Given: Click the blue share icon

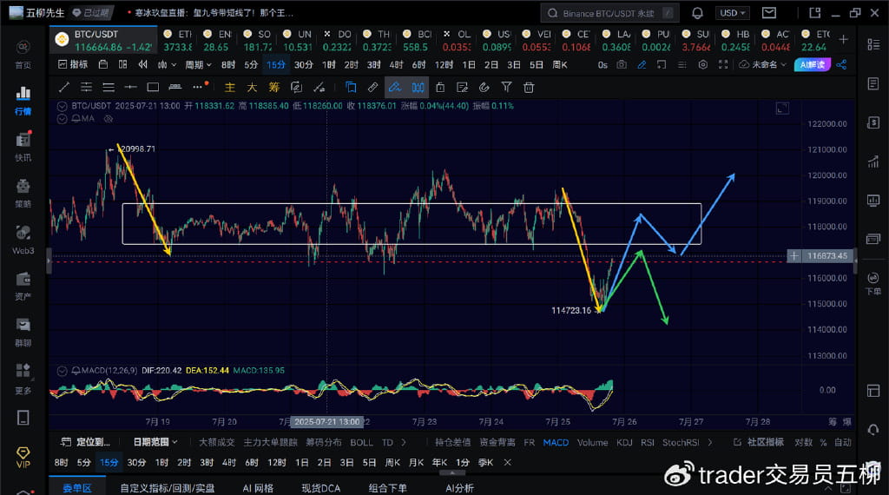Looking at the screenshot, I should [x=841, y=64].
